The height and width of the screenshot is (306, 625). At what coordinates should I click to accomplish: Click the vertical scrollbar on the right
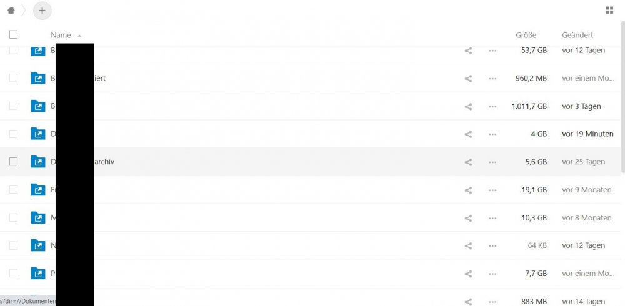[x=622, y=97]
